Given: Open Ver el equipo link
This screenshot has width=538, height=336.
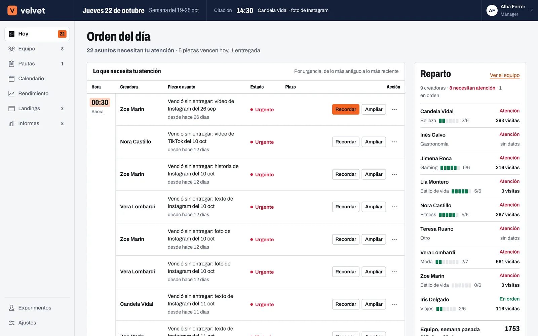Looking at the screenshot, I should [x=505, y=75].
